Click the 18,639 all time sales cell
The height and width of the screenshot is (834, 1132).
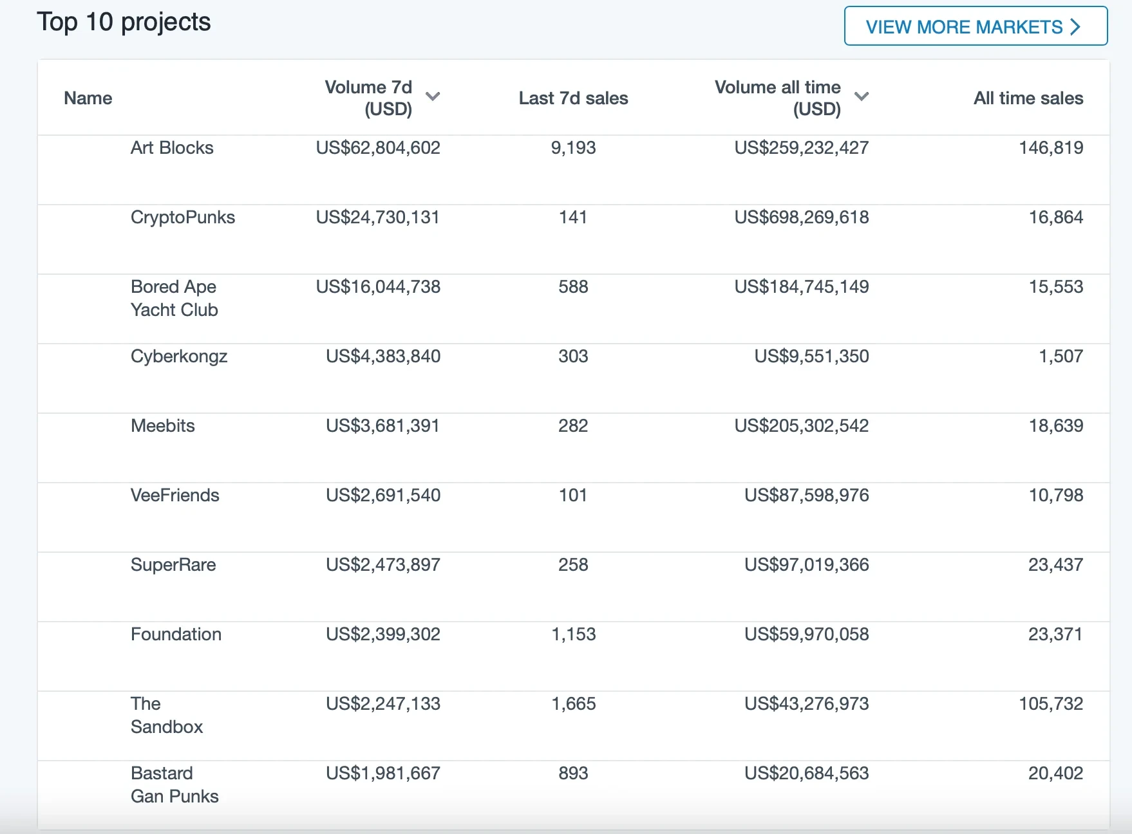(x=1056, y=426)
